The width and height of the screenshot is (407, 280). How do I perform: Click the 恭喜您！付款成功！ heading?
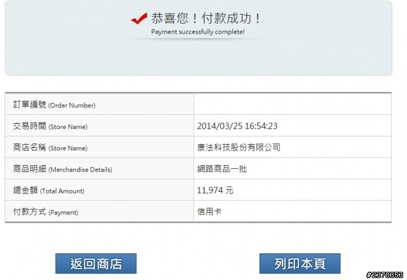[x=206, y=18]
